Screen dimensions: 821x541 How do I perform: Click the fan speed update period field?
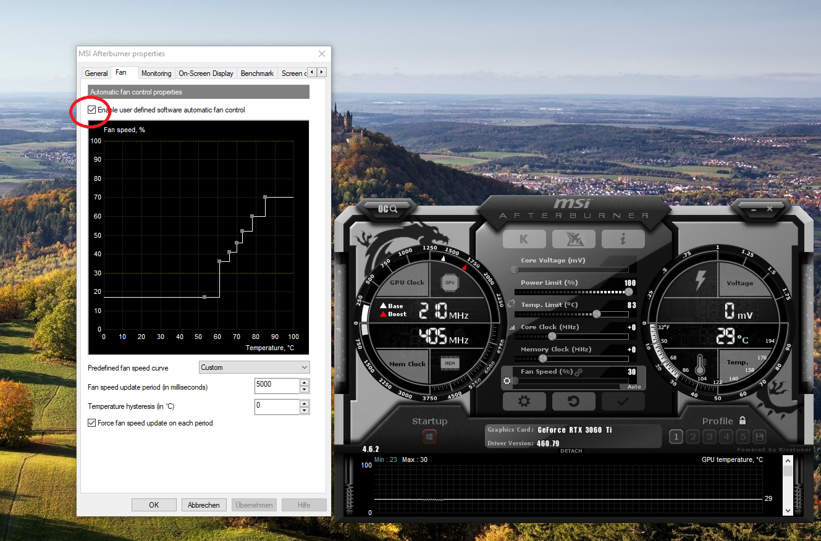click(277, 386)
